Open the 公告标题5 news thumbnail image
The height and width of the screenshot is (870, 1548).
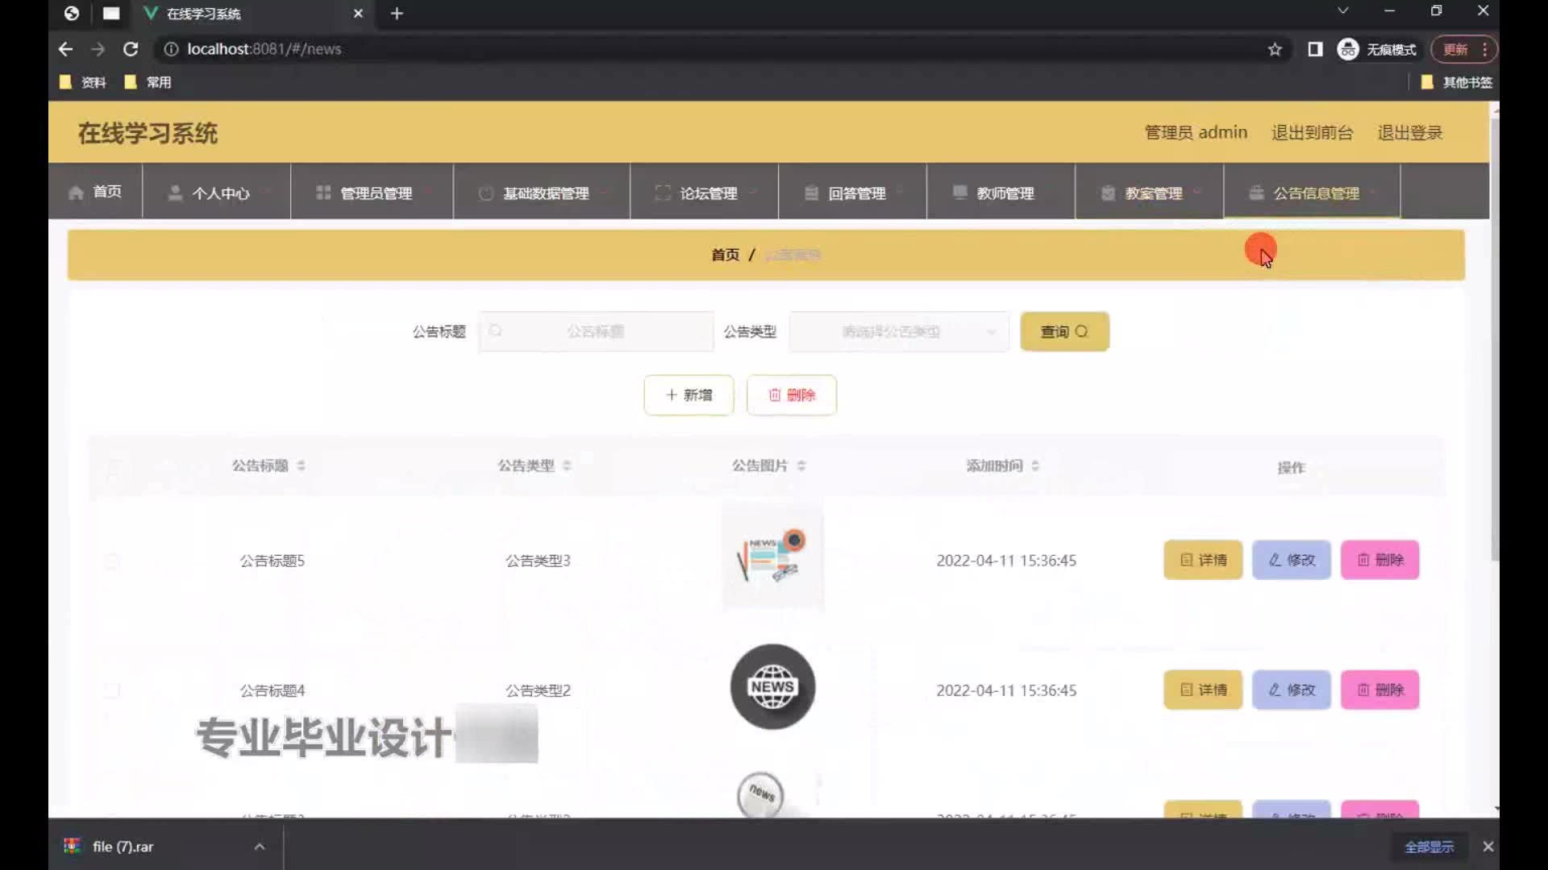[772, 558]
